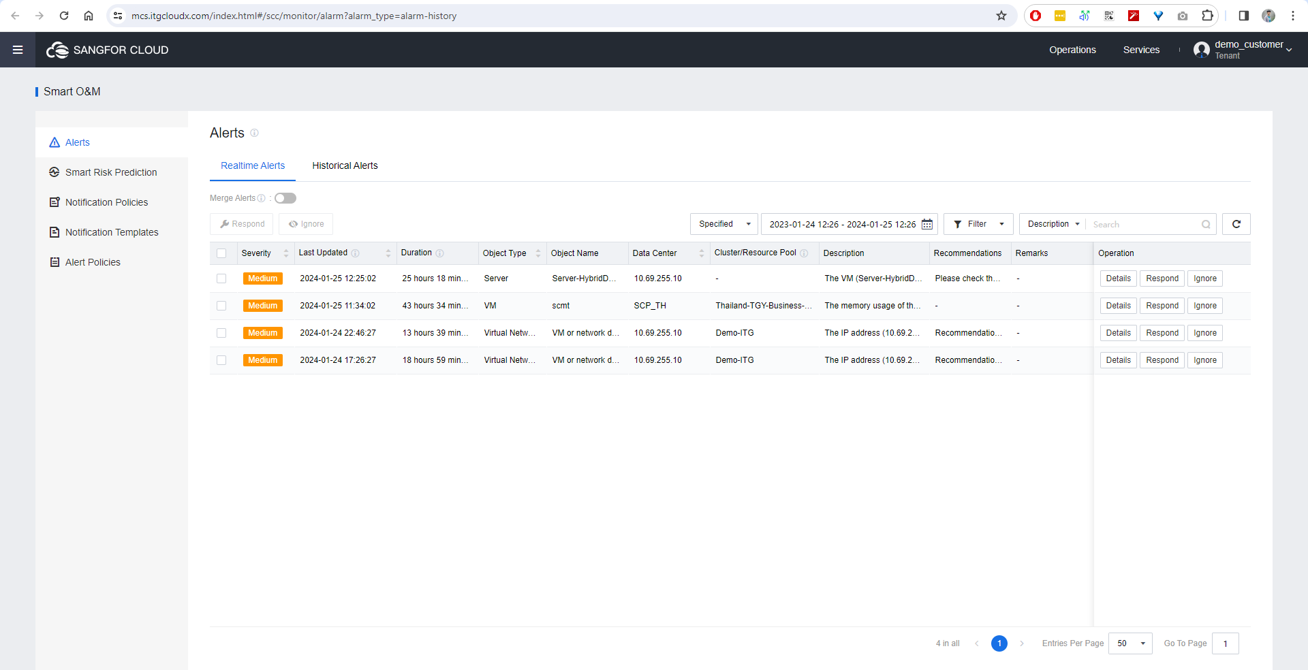Open the Services menu
Viewport: 1308px width, 670px height.
point(1141,49)
